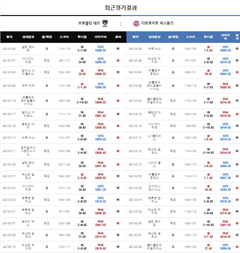Click the 120-134 score cell
This screenshot has width=240, height=253.
190,114
